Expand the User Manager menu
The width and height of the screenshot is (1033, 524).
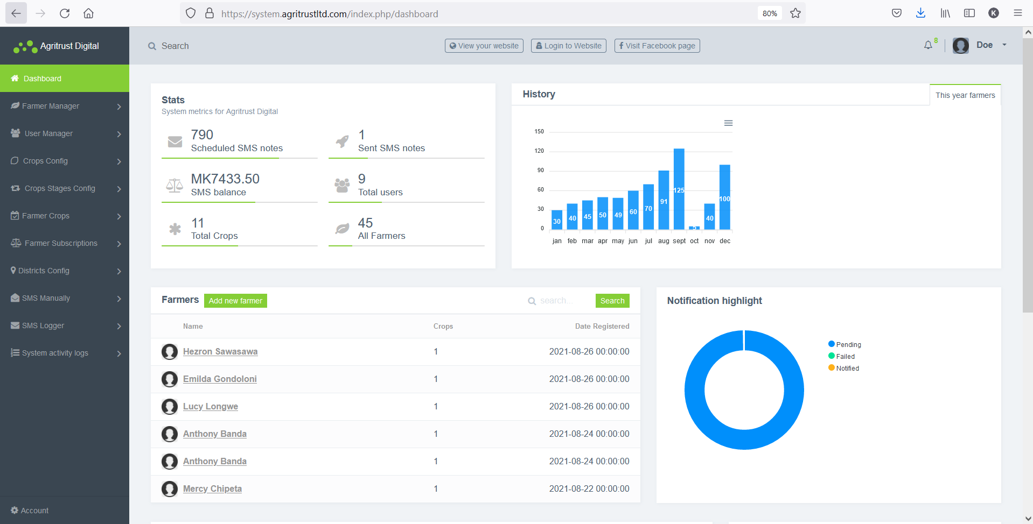[65, 133]
